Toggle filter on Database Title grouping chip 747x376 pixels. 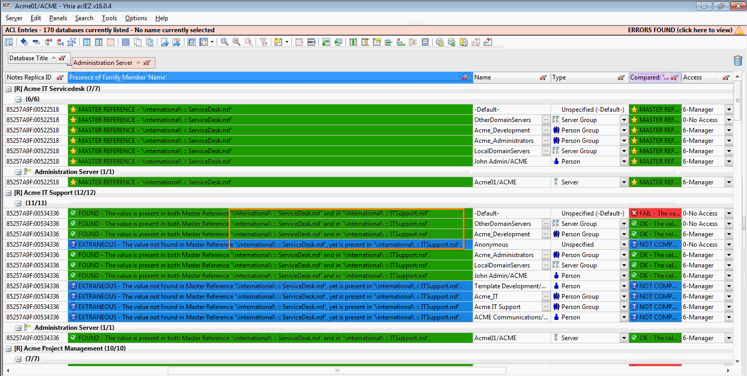62,58
